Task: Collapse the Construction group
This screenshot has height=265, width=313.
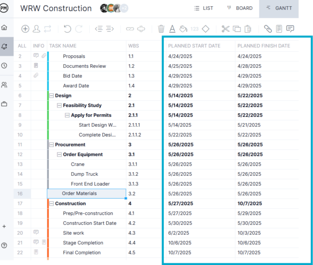Action: [52, 203]
